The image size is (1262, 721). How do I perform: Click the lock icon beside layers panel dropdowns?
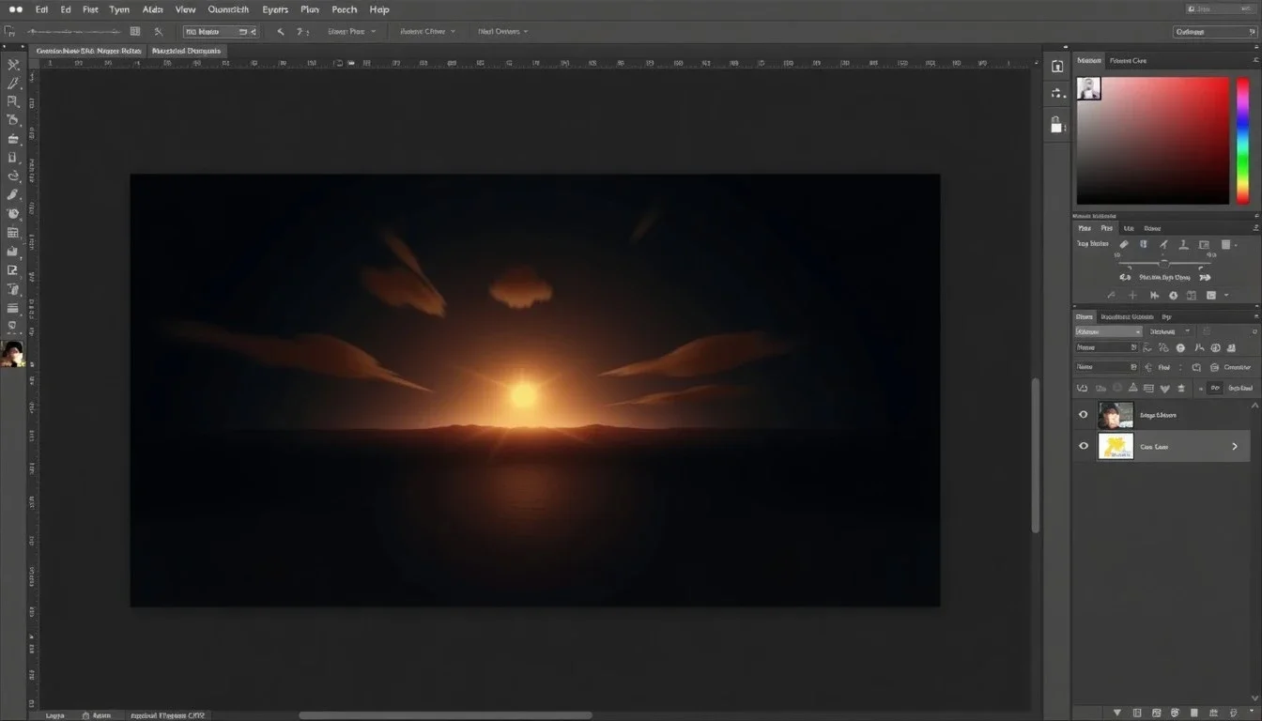pos(1207,331)
